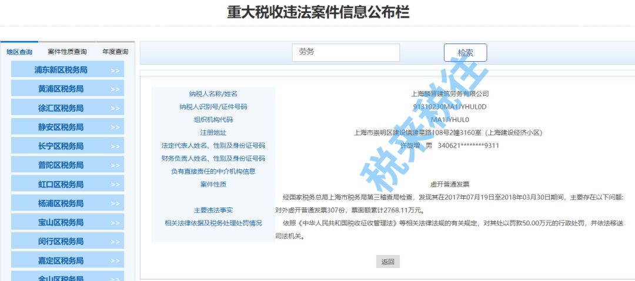Image resolution: width=635 pixels, height=281 pixels.
Task: Expand the >> arrow beside 杨浦区税务局
Action: point(115,204)
